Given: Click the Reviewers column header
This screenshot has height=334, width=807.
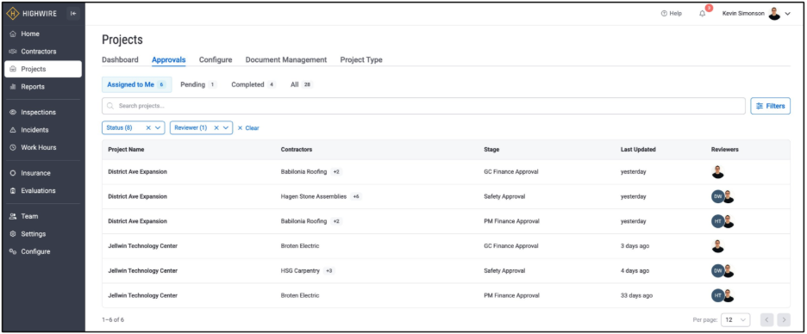Looking at the screenshot, I should point(724,150).
